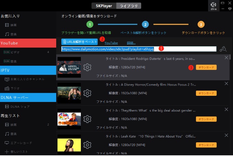This screenshot has height=156, width=233.
Task: Download the President Rodrigo Duterte video
Action: [206, 67]
